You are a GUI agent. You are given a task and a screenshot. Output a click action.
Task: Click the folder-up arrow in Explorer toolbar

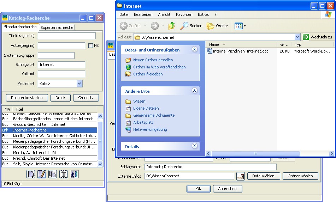(172, 26)
